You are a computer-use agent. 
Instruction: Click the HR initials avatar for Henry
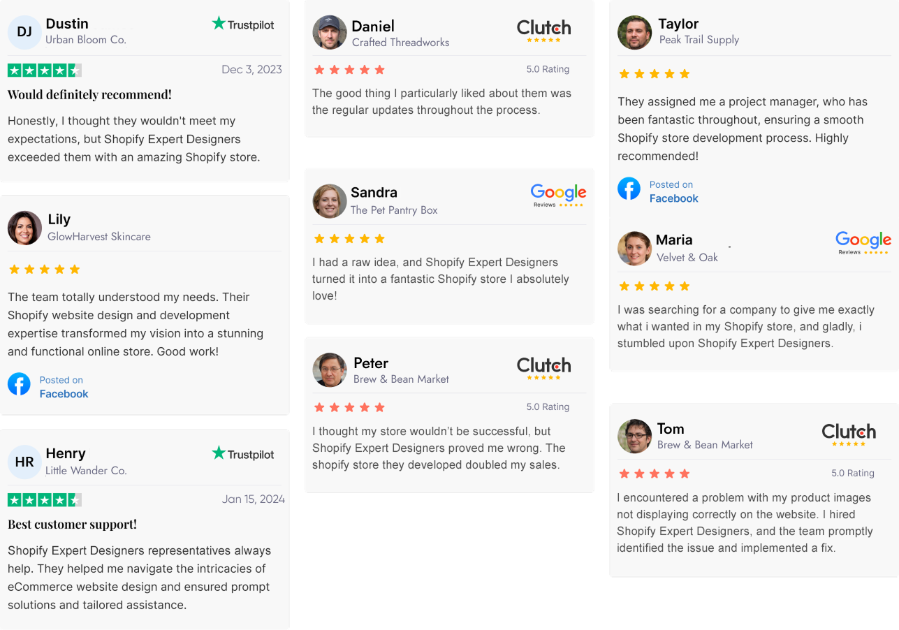coord(24,462)
